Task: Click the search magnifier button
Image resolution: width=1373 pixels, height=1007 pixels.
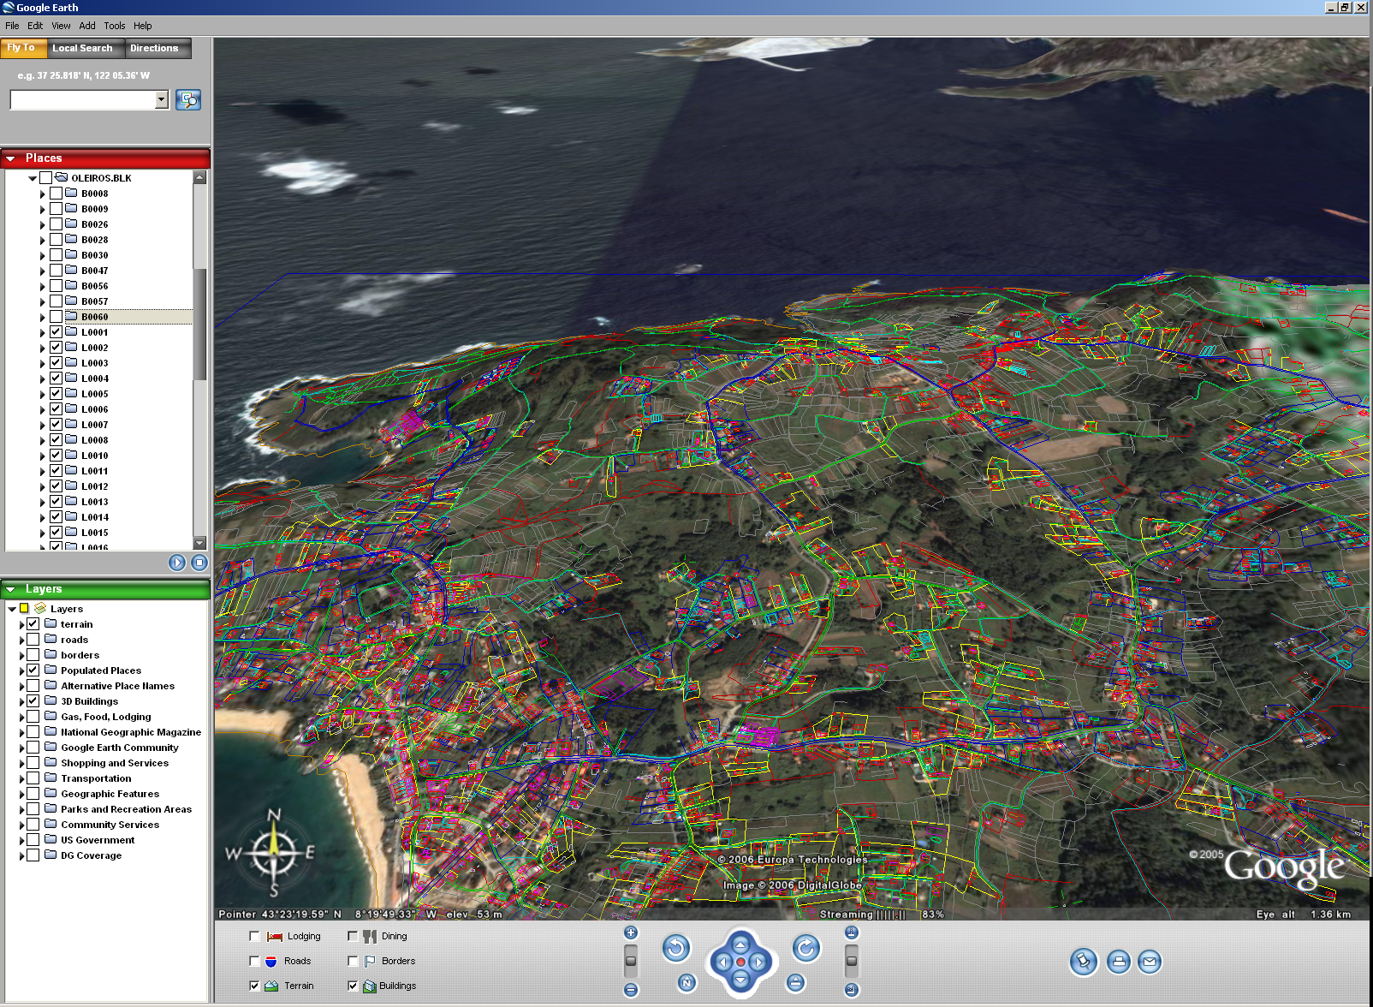Action: pyautogui.click(x=188, y=100)
